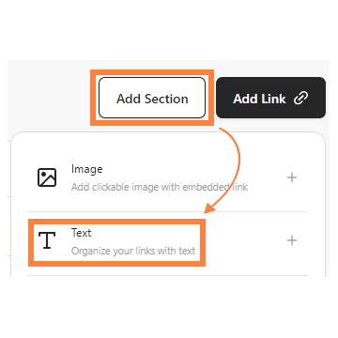Click the chain link icon on Add Link

[x=301, y=99]
